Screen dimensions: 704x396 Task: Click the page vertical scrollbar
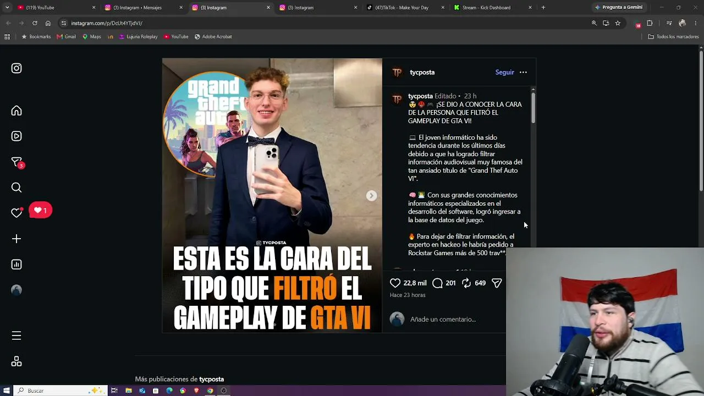click(x=701, y=121)
